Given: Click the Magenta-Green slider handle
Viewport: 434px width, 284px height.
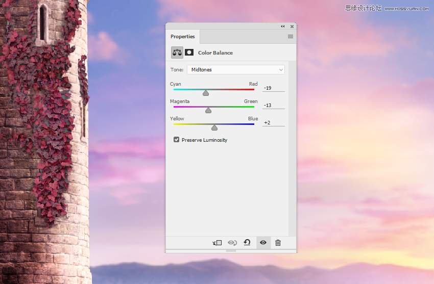Looking at the screenshot, I should tap(208, 111).
